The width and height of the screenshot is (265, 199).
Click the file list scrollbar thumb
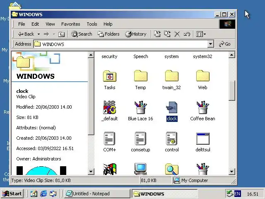point(232,91)
